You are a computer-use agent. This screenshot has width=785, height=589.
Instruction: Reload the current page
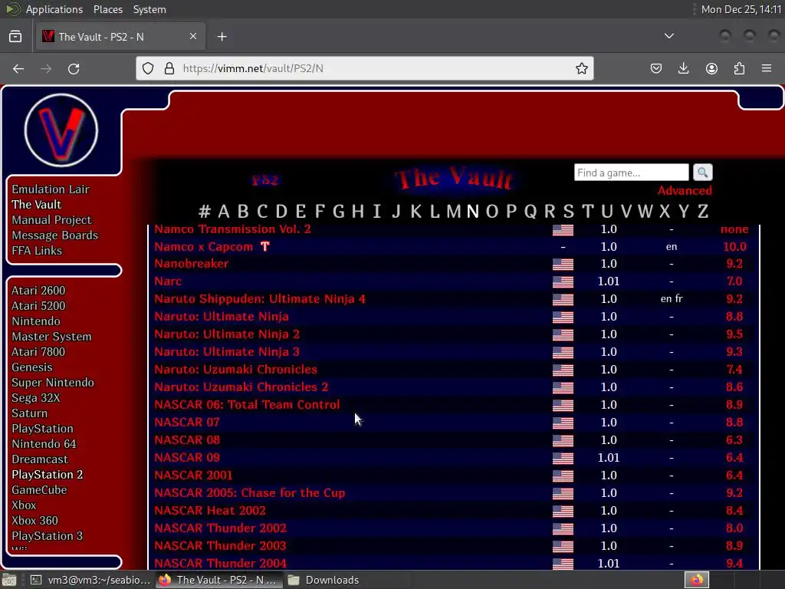click(x=74, y=68)
